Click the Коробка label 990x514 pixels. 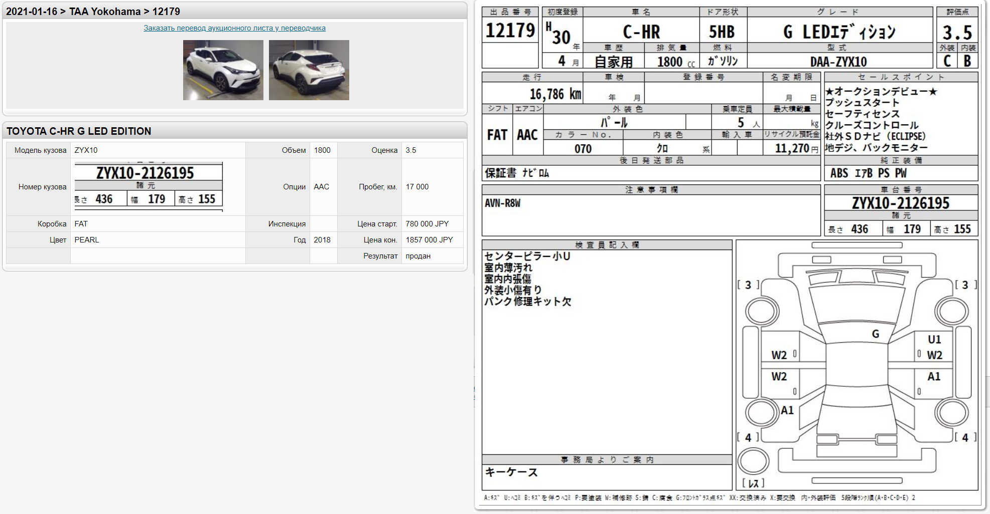[x=52, y=224]
